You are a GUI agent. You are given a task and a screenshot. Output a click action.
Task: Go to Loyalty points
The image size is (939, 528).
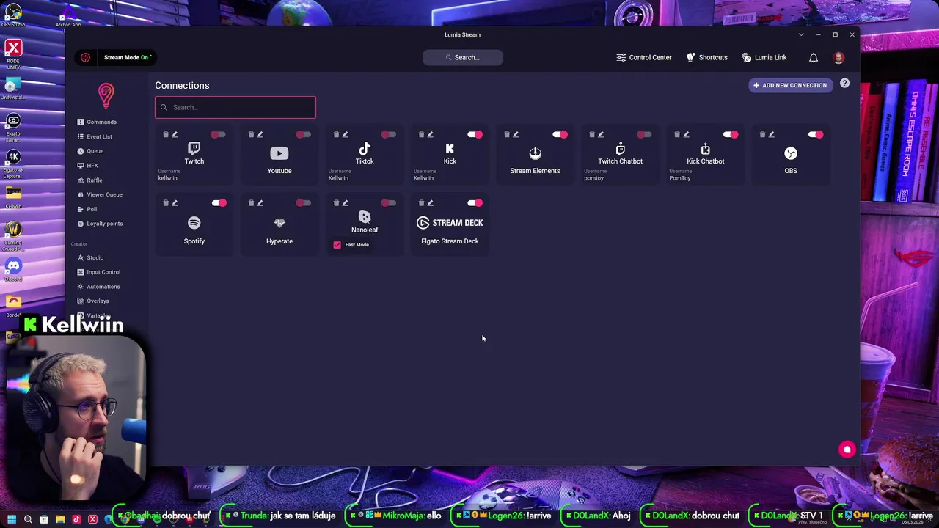point(100,224)
